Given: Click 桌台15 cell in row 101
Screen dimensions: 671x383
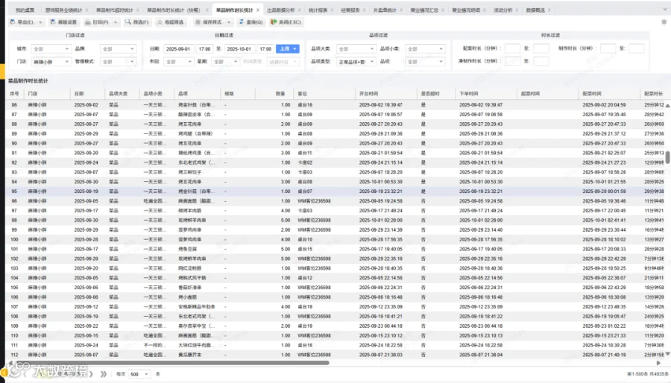Looking at the screenshot, I should coord(305,249).
